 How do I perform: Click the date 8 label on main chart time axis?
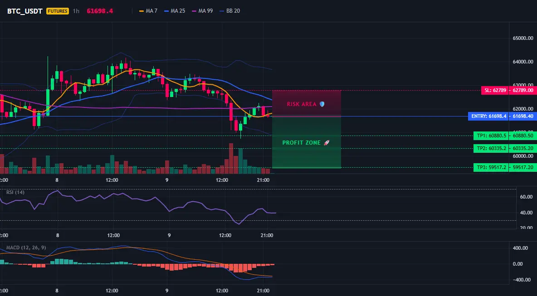pos(57,180)
